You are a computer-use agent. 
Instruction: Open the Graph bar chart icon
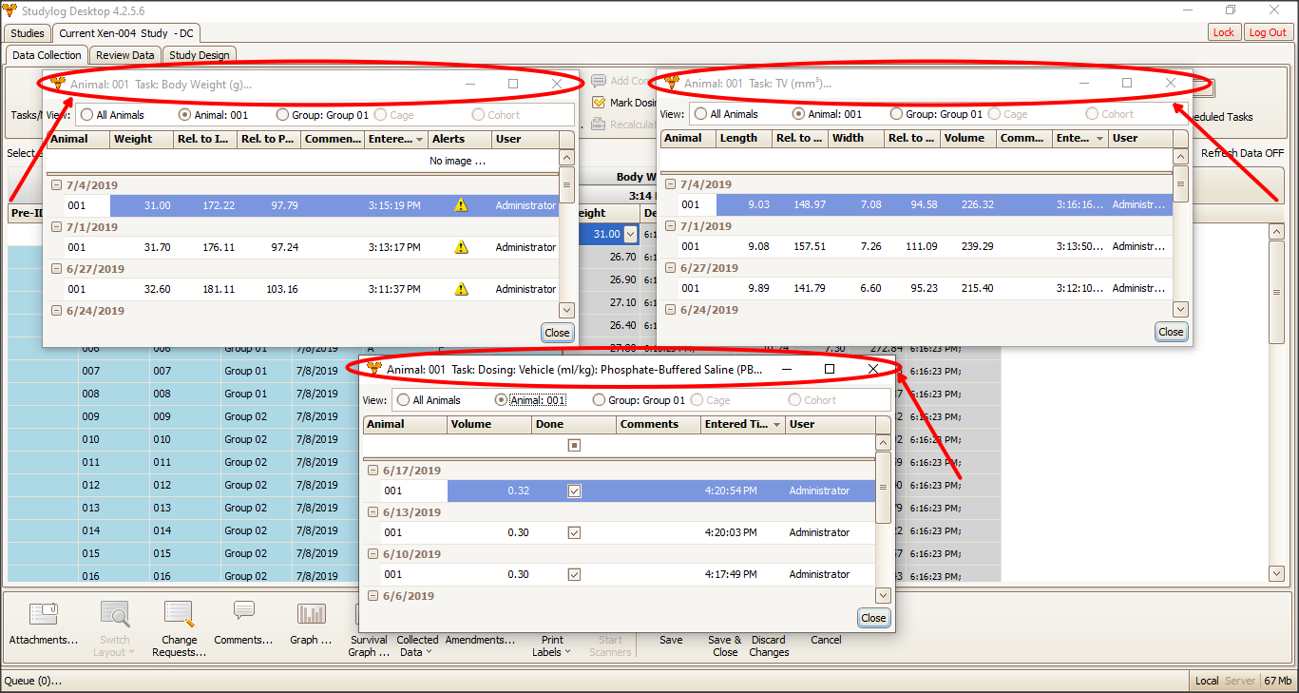tap(311, 613)
